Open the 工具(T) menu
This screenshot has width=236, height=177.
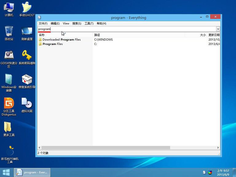click(89, 23)
